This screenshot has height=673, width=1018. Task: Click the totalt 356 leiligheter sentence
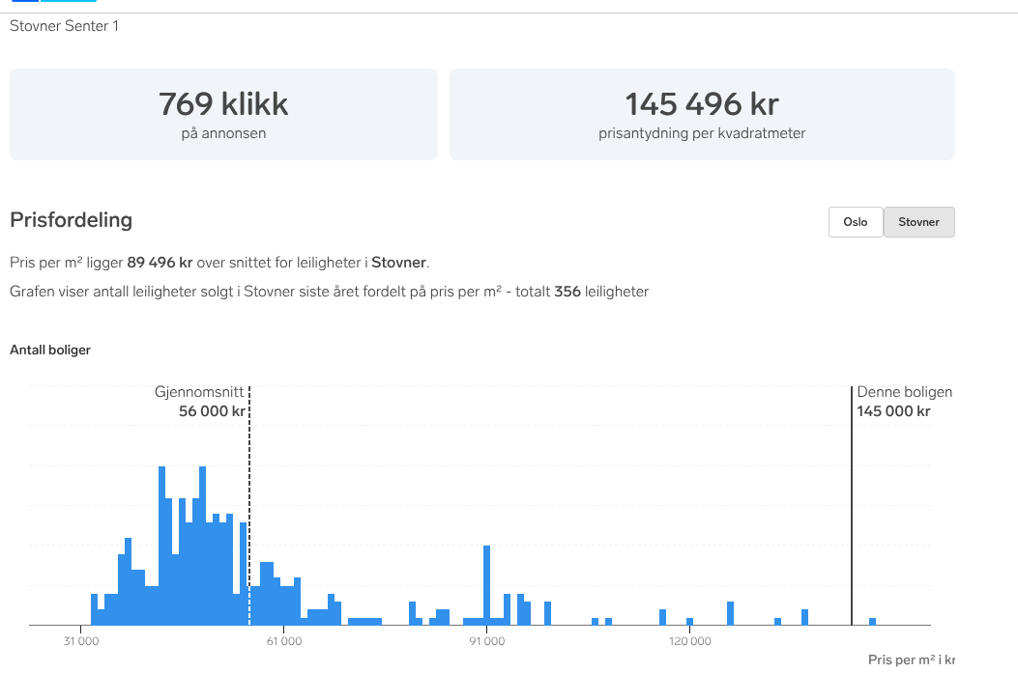pyautogui.click(x=329, y=292)
